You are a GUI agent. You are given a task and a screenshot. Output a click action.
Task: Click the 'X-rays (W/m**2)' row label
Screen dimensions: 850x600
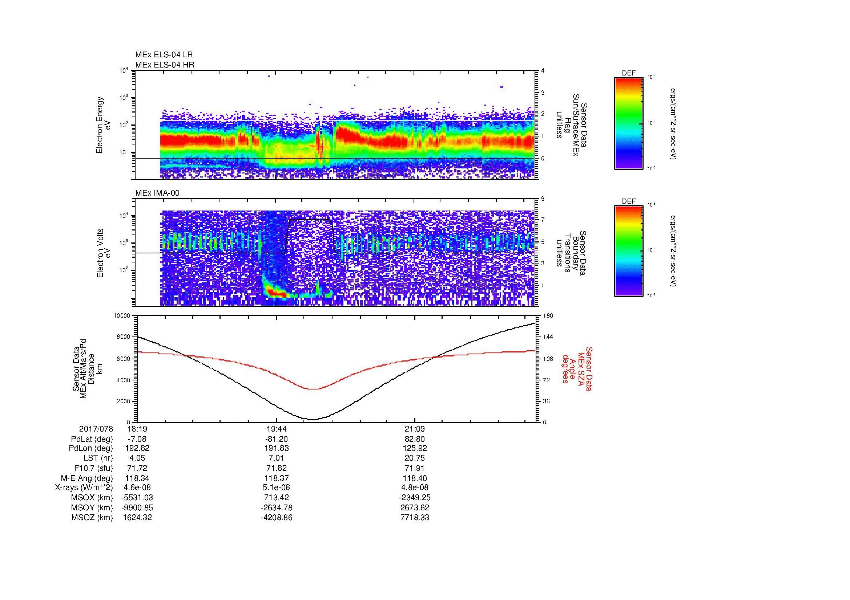tap(84, 487)
